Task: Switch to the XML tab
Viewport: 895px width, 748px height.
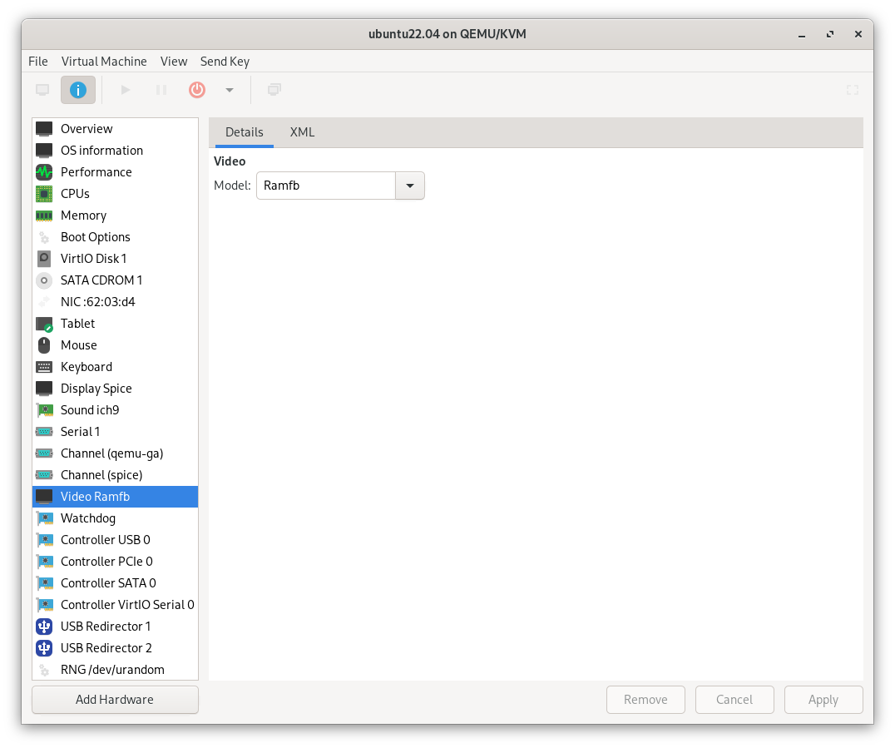Action: tap(302, 132)
